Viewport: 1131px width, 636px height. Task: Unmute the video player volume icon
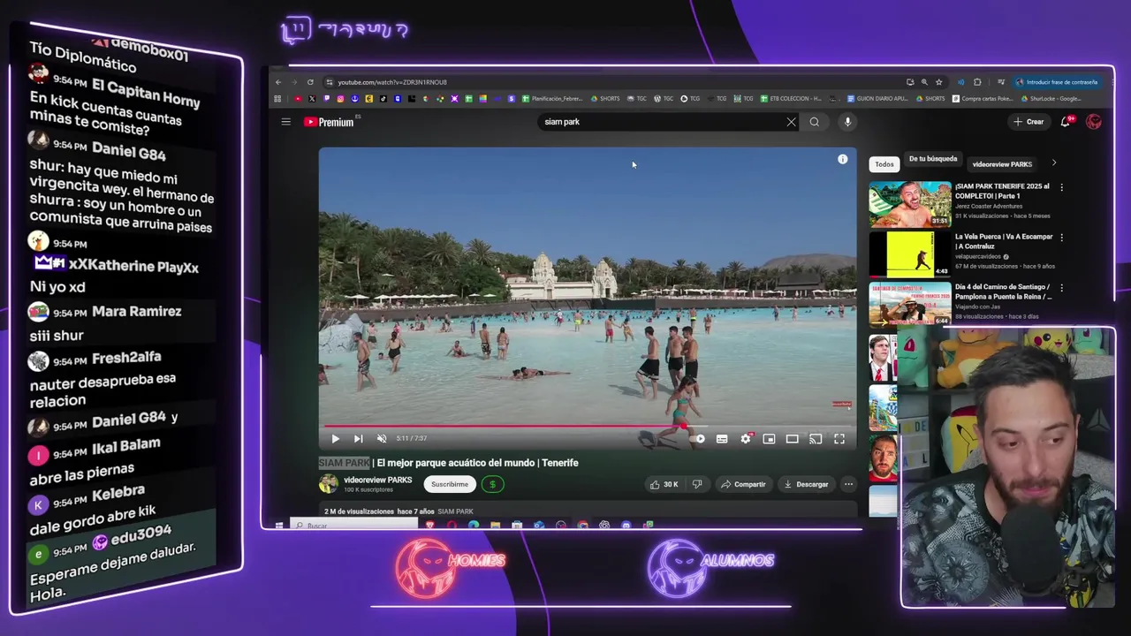tap(382, 438)
